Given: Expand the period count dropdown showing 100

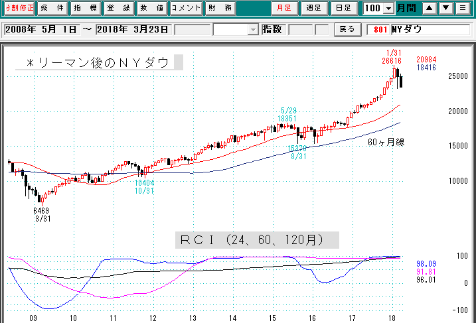Looking at the screenshot, I should (x=388, y=9).
